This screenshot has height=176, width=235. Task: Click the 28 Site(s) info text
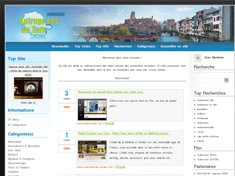[x=14, y=120]
